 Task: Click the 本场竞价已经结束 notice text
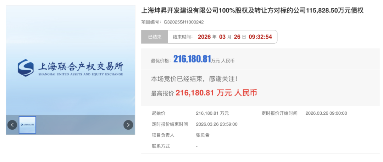click(x=194, y=79)
